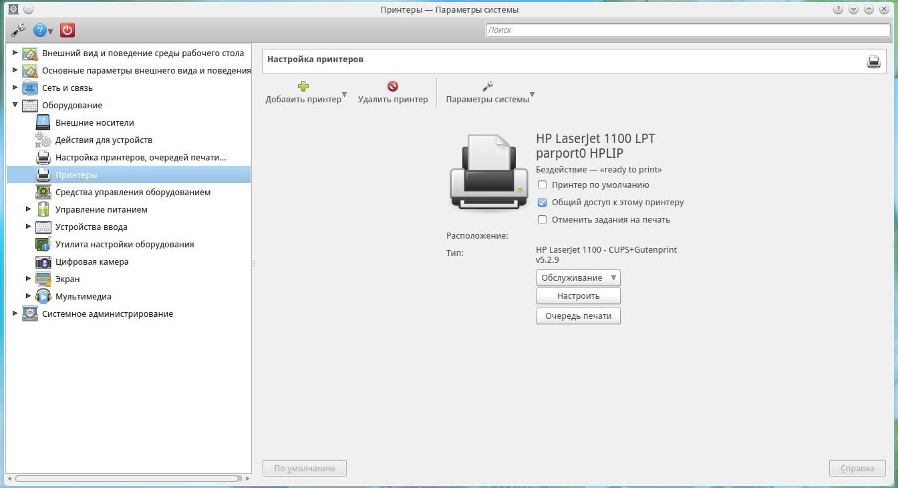898x488 pixels.
Task: Click the Принтеры label in sidebar
Action: point(76,174)
